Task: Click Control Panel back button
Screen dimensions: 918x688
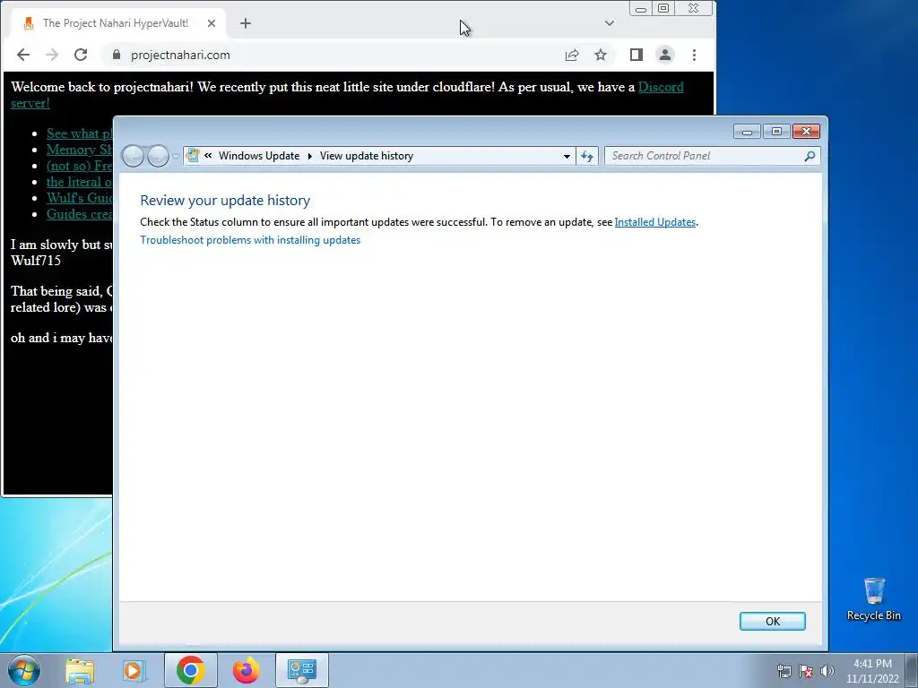Action: [133, 156]
